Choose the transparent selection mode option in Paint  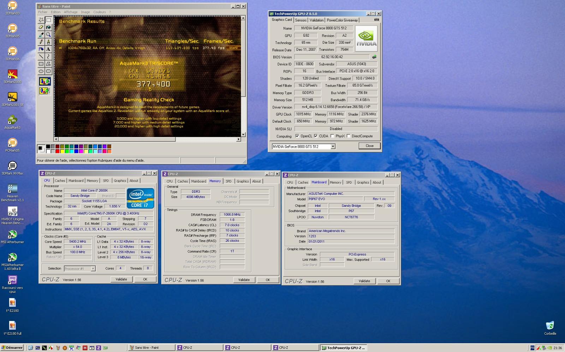[x=45, y=91]
